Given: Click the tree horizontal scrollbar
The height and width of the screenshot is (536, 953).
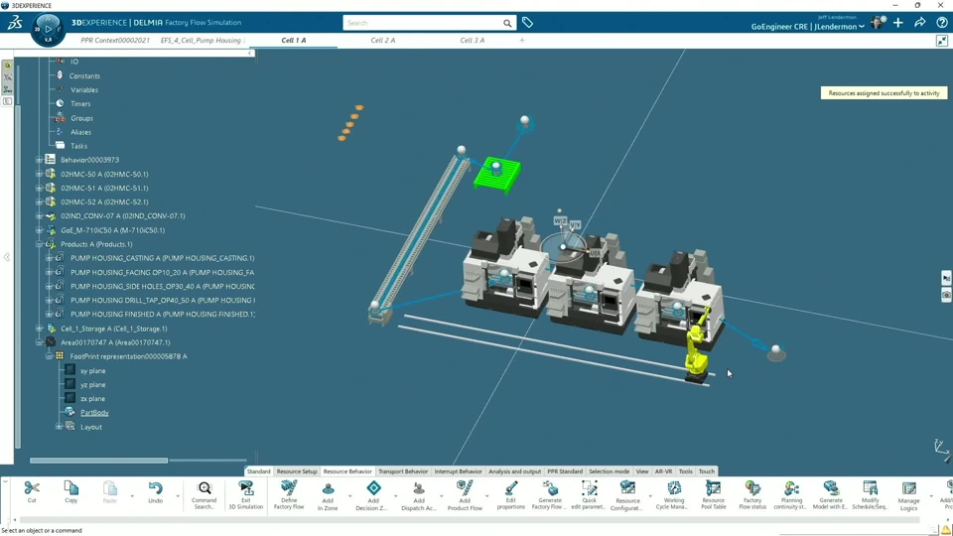Looking at the screenshot, I should click(98, 460).
